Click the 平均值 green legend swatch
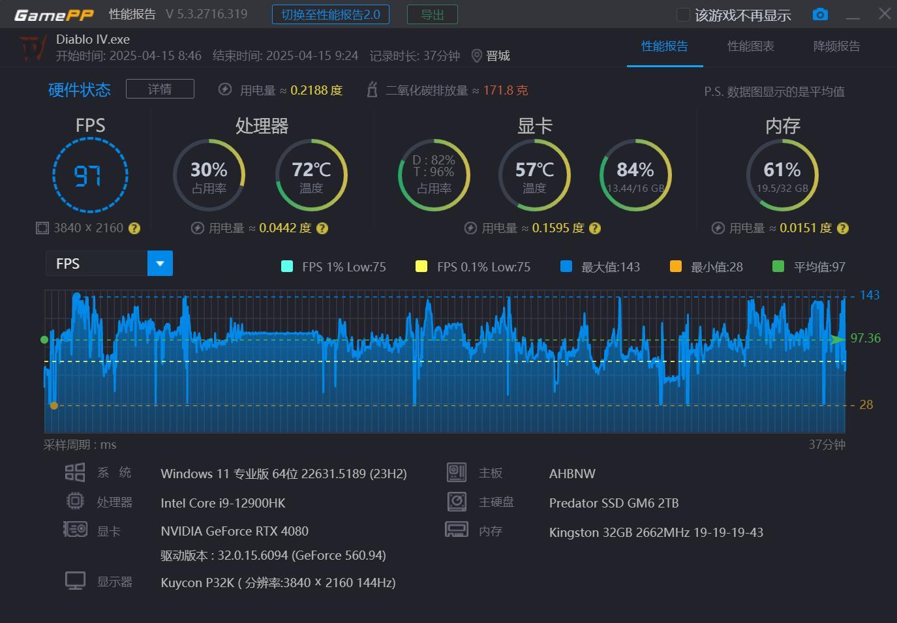The width and height of the screenshot is (897, 623). point(778,266)
